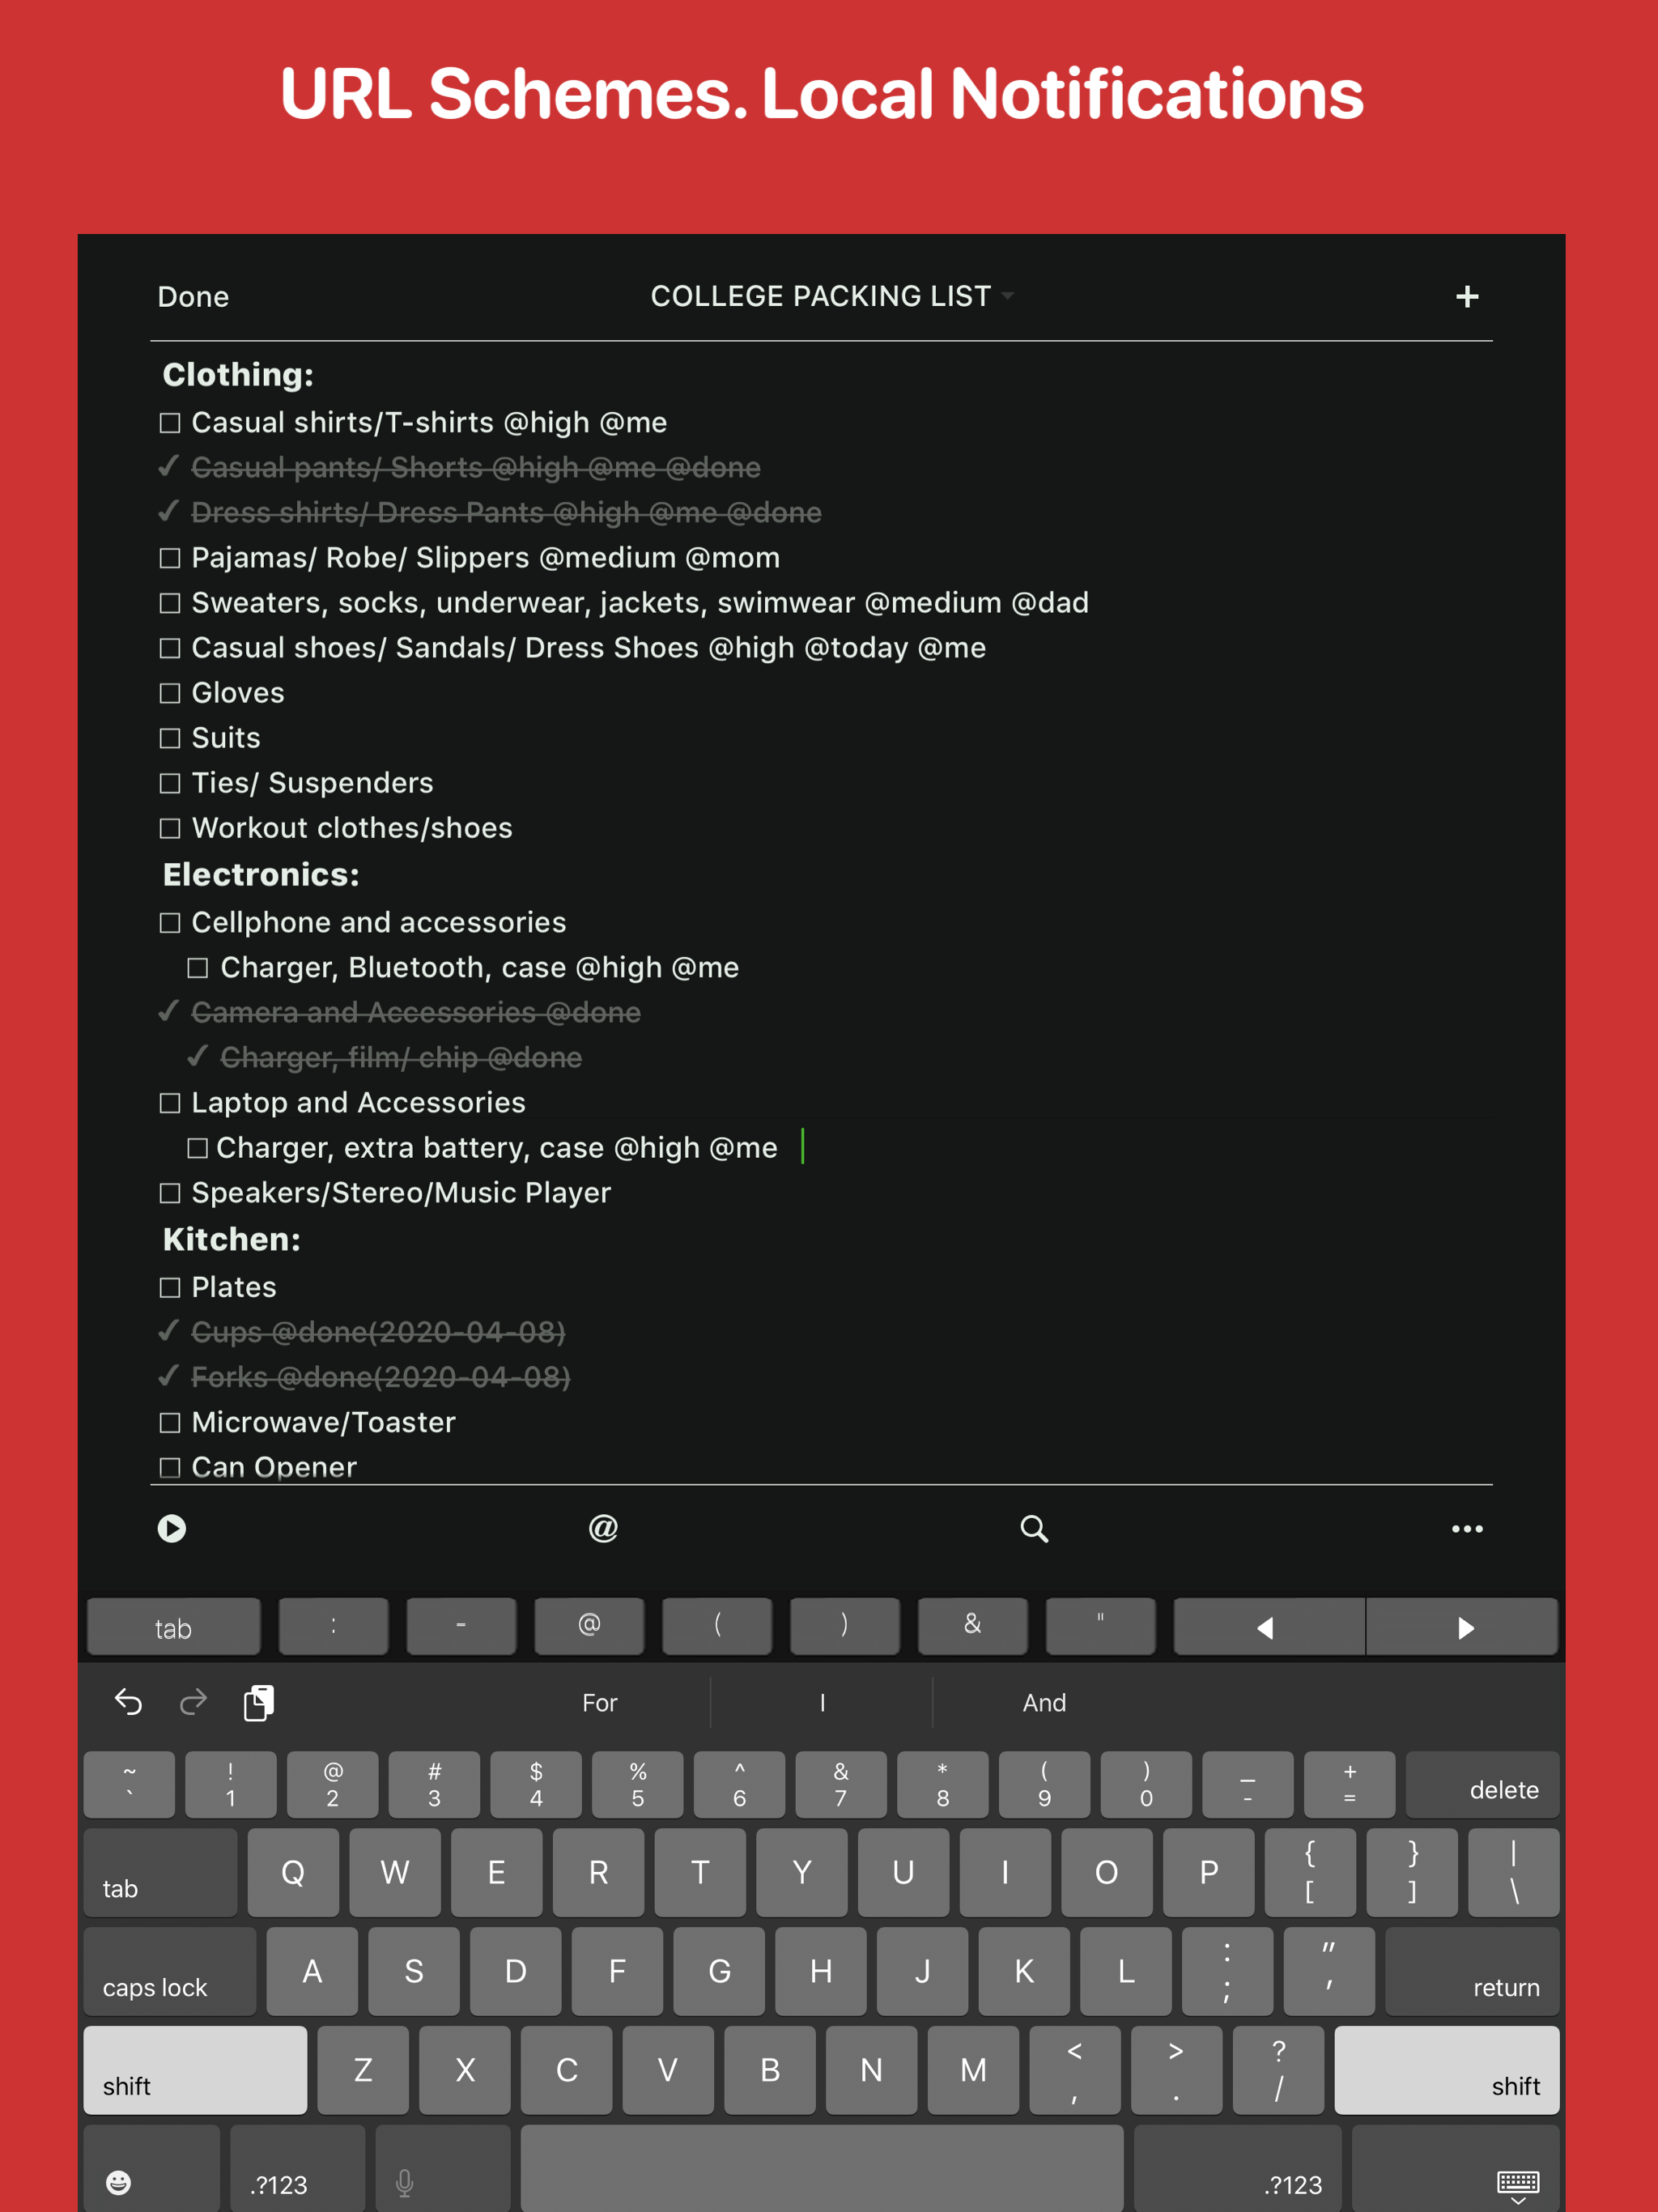Tap the emoji keyboard icon
Screen dimensions: 1658x2212
tap(119, 2182)
